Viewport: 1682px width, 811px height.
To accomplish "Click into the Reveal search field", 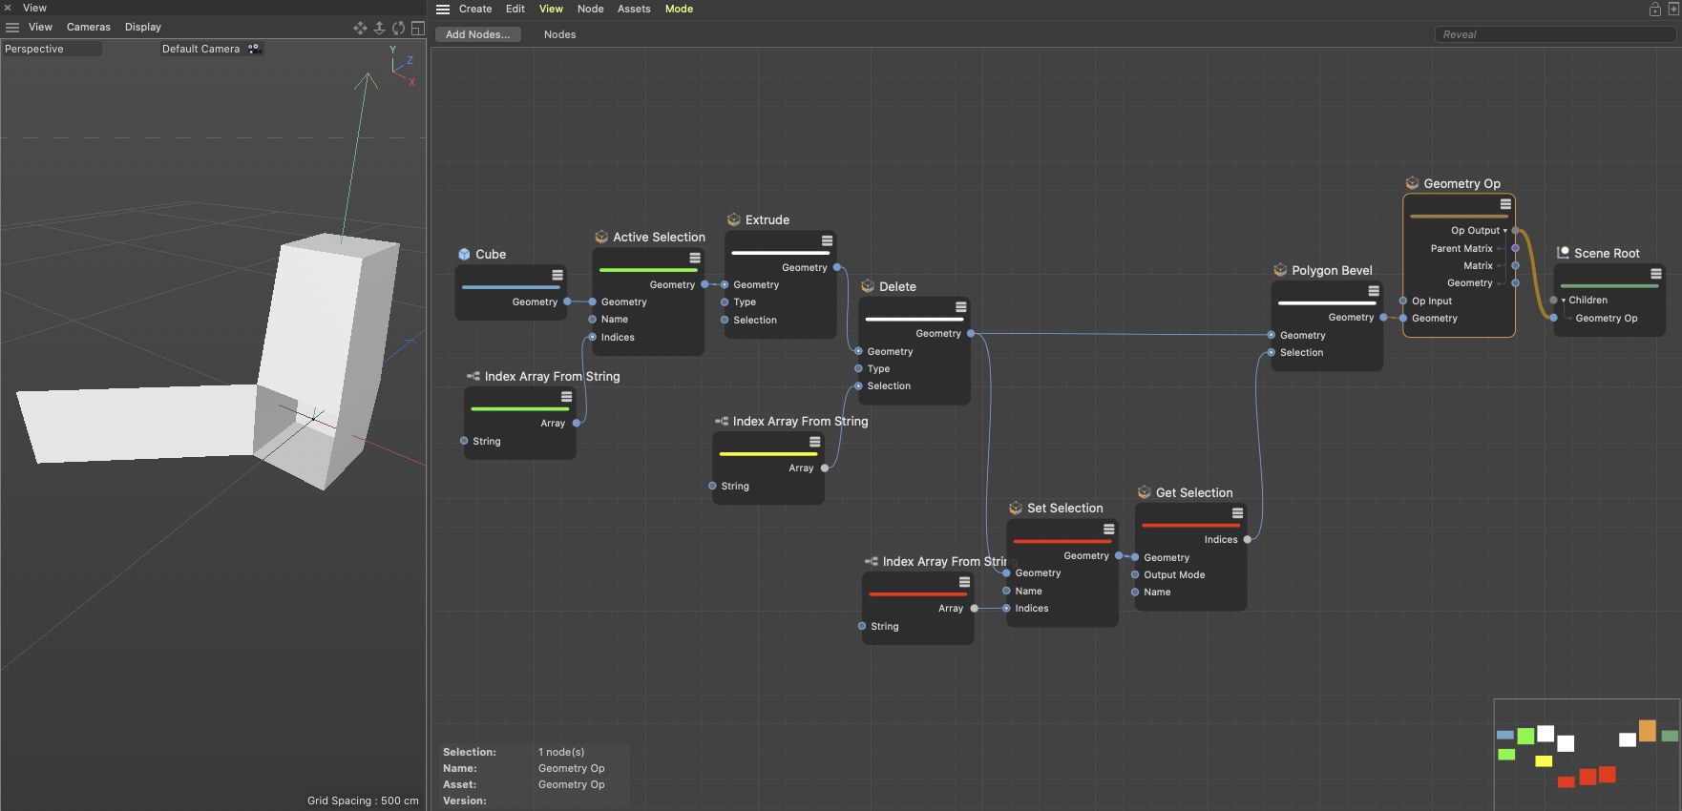I will pyautogui.click(x=1554, y=34).
